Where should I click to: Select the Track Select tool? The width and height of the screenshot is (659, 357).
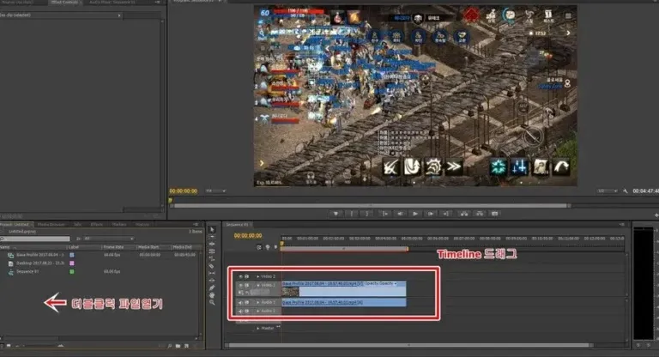[212, 237]
